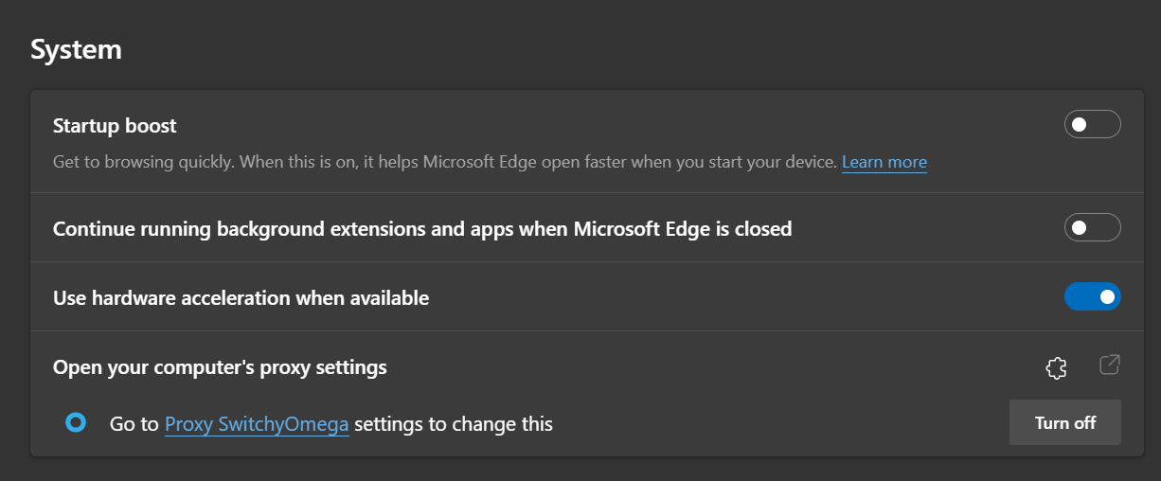Click Open your computer's proxy settings label
Image resolution: width=1161 pixels, height=481 pixels.
coord(220,367)
